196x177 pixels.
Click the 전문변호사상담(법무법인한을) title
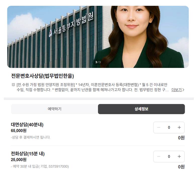tap(42, 76)
